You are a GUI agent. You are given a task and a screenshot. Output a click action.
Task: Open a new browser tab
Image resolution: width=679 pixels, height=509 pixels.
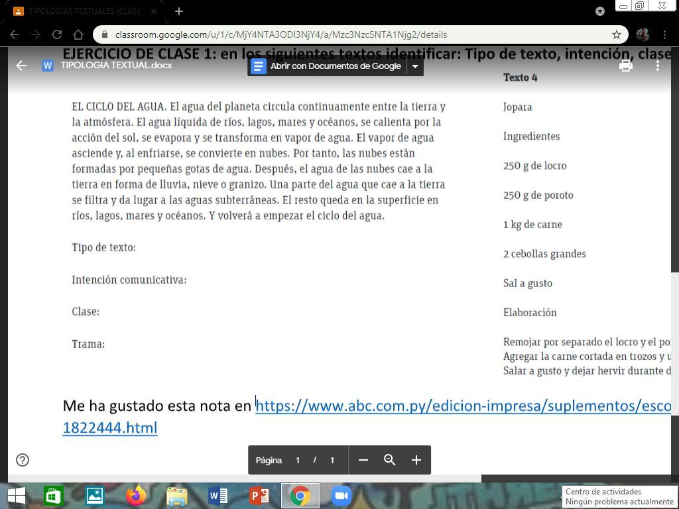point(179,11)
